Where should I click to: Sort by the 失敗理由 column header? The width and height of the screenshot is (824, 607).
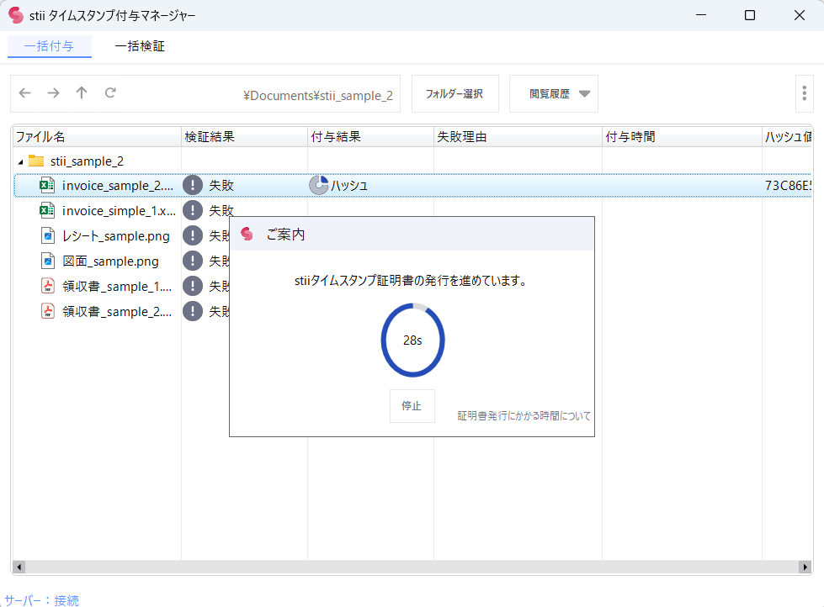pos(518,137)
